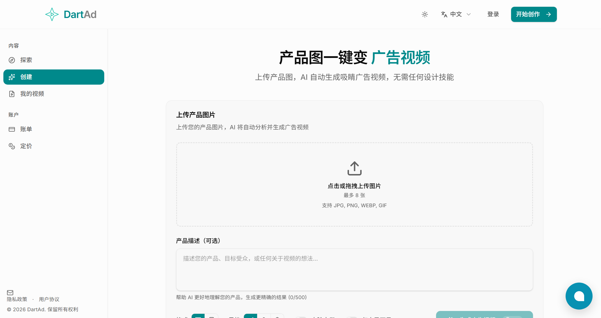The height and width of the screenshot is (318, 601).
Task: Open the 隐私政策 link
Action: (17, 299)
